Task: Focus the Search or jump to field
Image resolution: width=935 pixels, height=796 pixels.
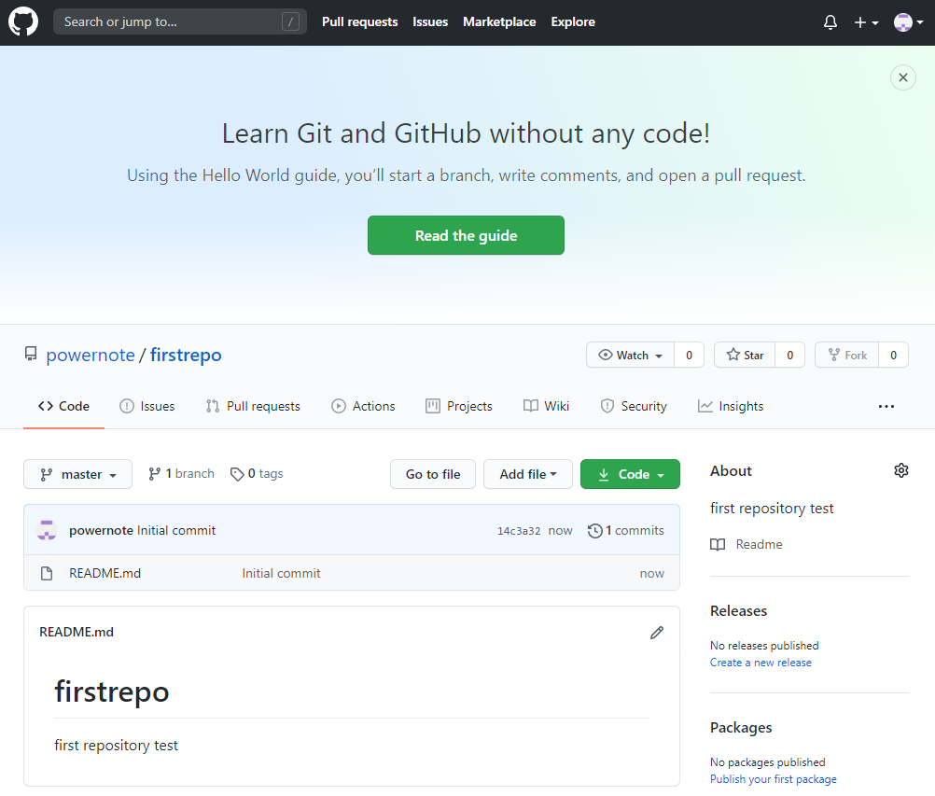Action: pos(179,22)
